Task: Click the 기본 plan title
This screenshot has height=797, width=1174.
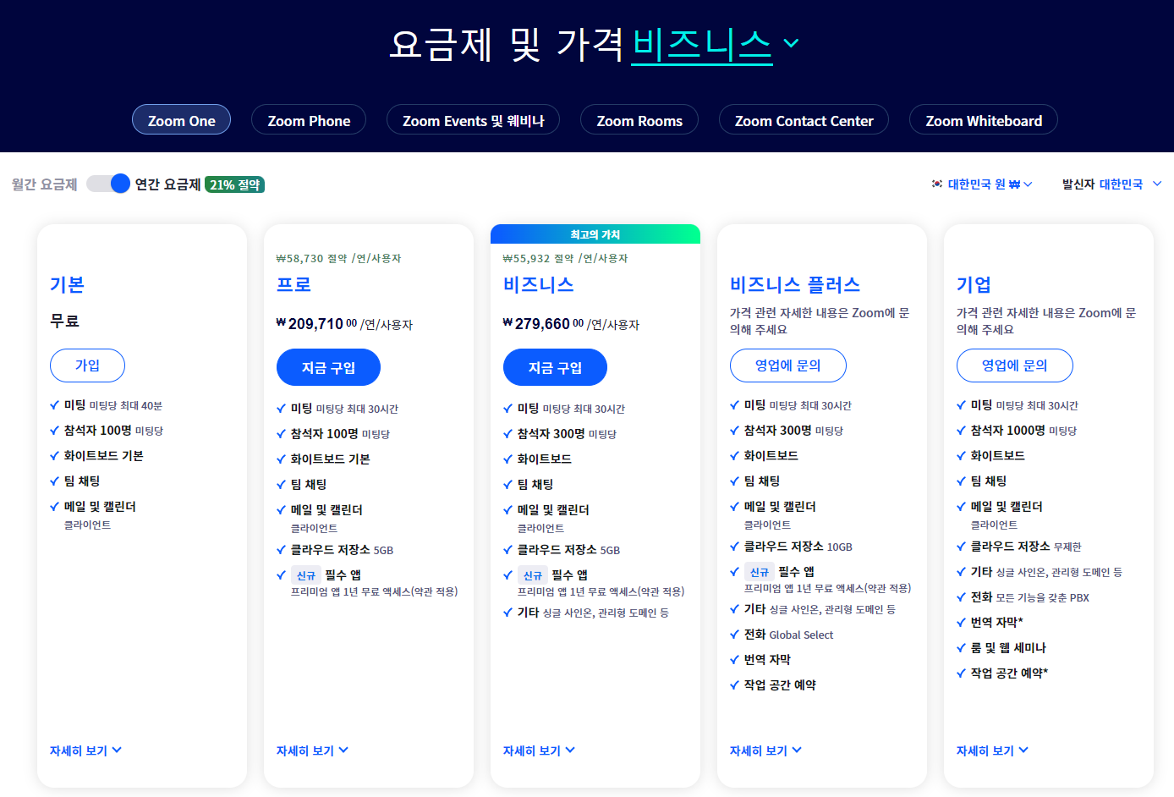Action: (x=67, y=284)
